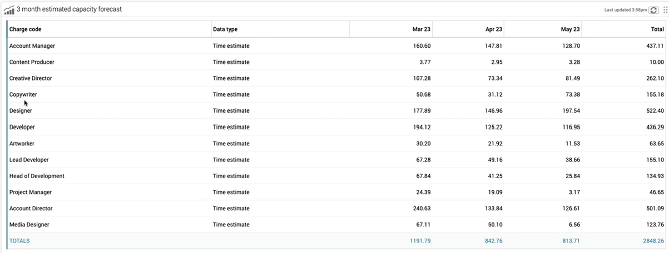Click the capacity forecast chart icon
This screenshot has width=669, height=253.
(x=9, y=9)
